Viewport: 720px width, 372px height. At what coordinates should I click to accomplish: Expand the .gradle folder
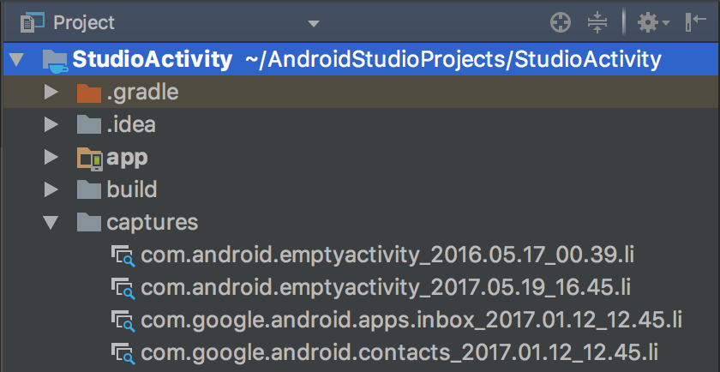(x=51, y=93)
